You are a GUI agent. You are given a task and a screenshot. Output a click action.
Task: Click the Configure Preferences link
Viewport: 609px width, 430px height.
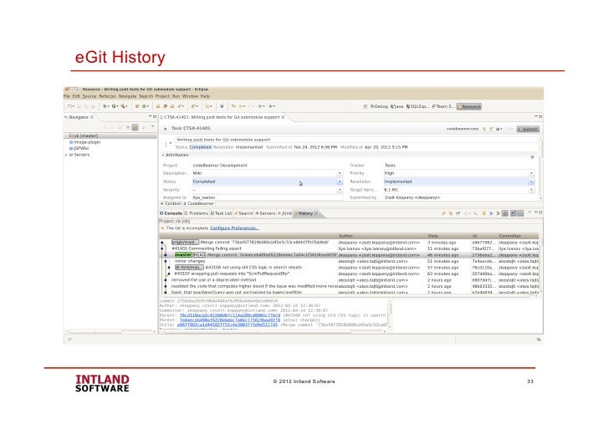(x=234, y=228)
